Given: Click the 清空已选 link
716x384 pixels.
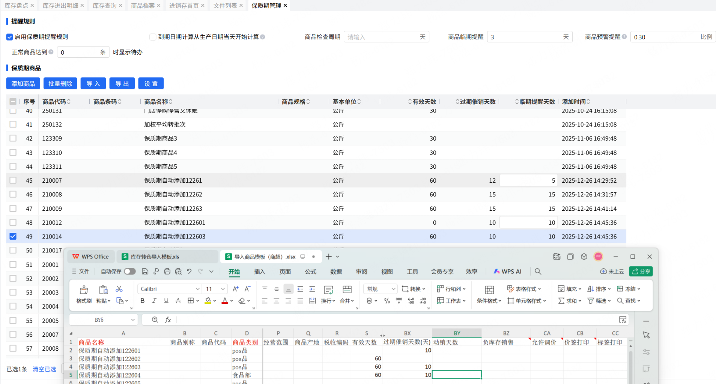Looking at the screenshot, I should click(44, 369).
